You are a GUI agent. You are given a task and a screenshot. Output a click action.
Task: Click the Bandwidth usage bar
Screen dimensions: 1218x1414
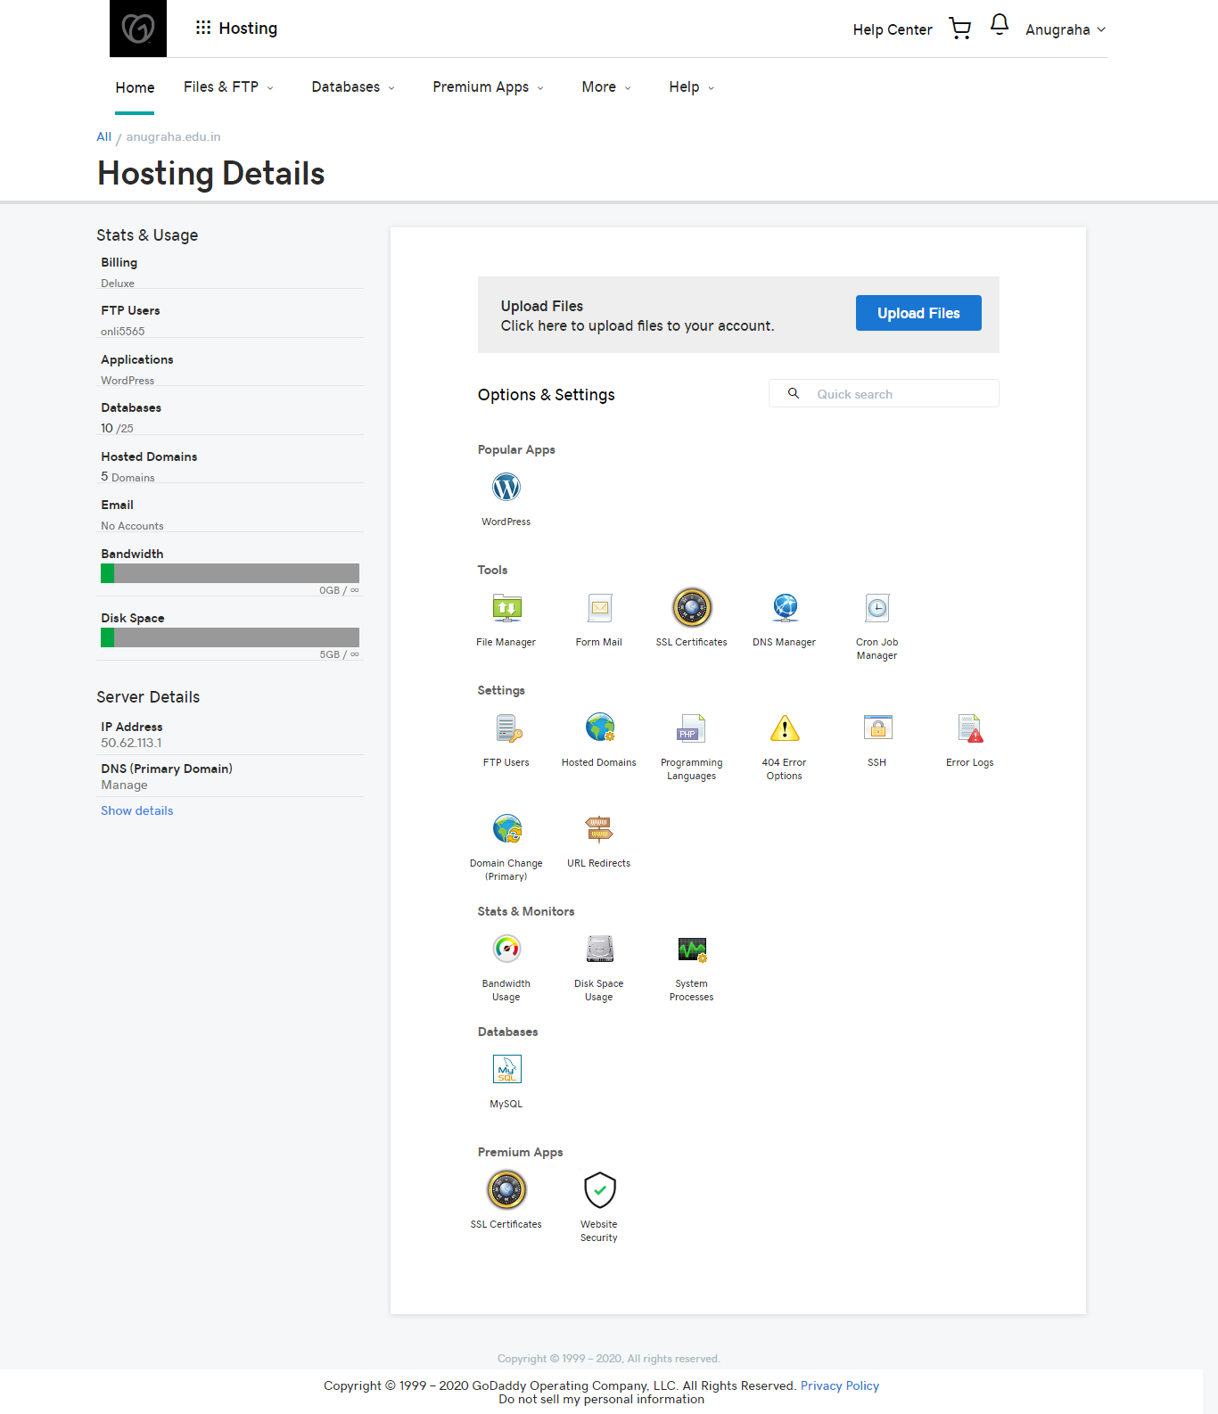tap(230, 573)
